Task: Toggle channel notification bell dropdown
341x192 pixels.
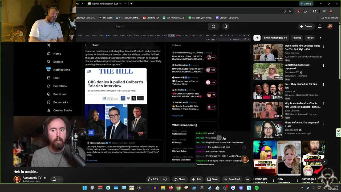Action: click(56, 179)
